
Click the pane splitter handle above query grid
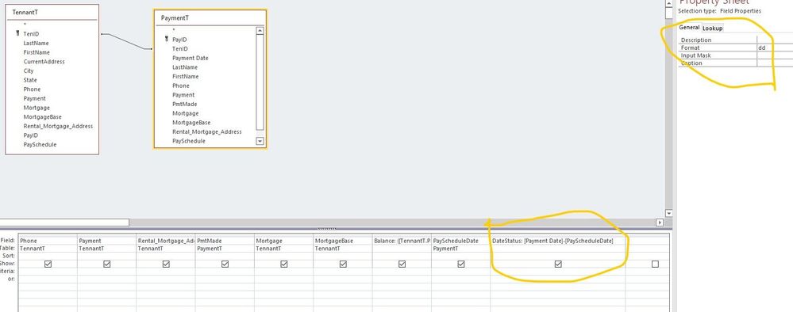pyautogui.click(x=326, y=229)
